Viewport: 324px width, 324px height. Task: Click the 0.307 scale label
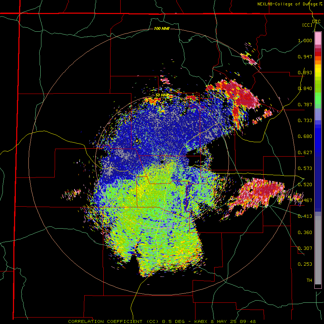tap(305, 248)
